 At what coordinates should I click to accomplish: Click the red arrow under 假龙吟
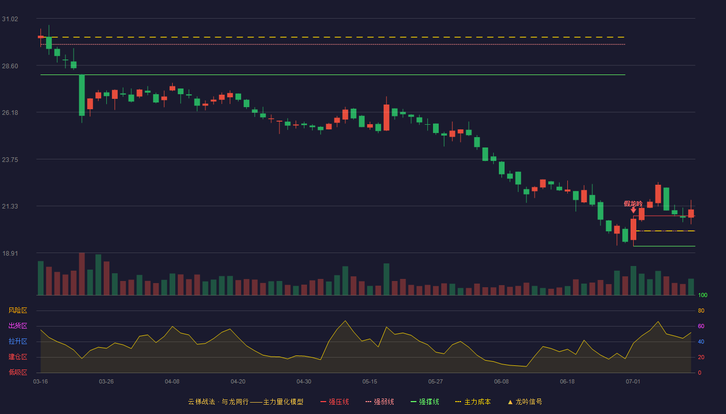[x=633, y=210]
